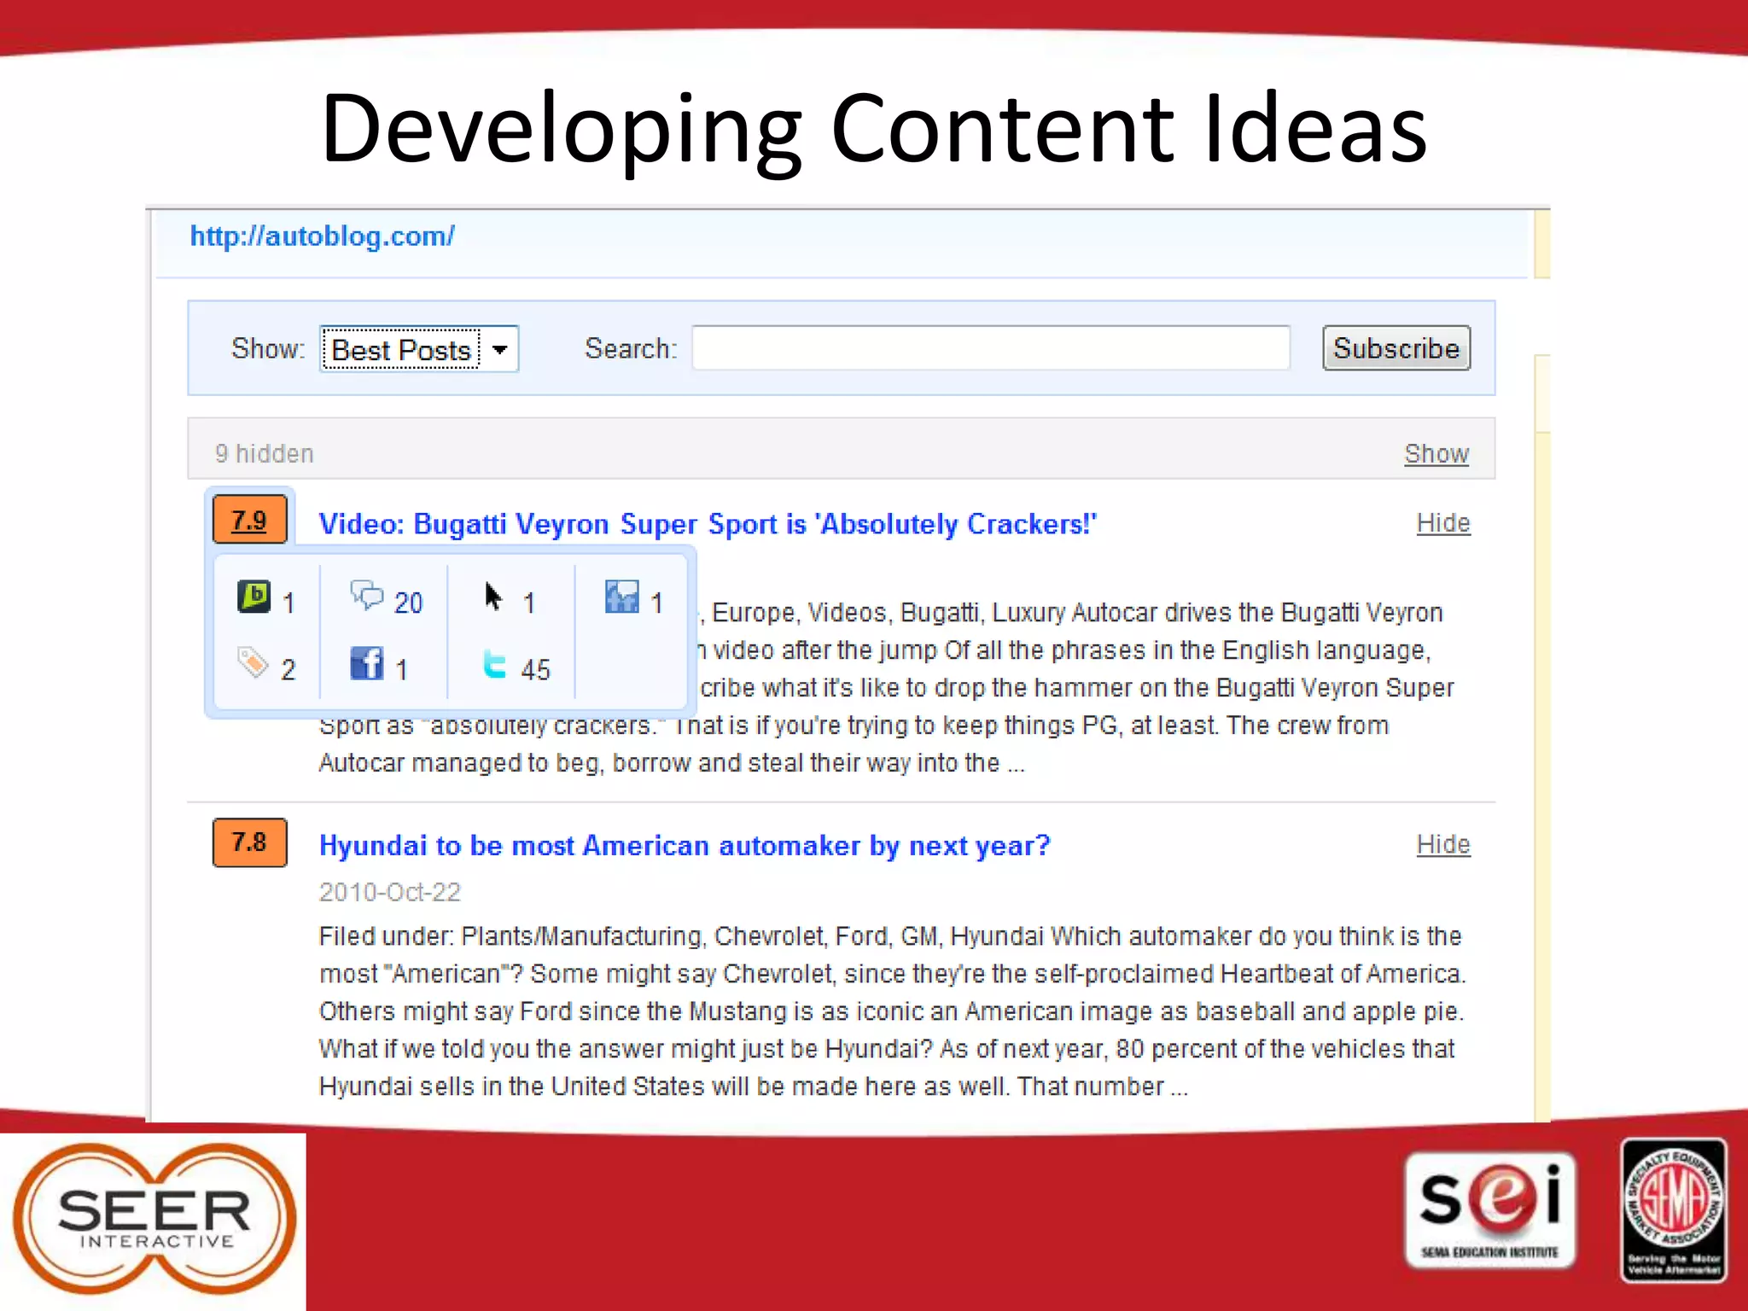
Task: Click the SEER Interactive logo
Action: click(x=154, y=1219)
